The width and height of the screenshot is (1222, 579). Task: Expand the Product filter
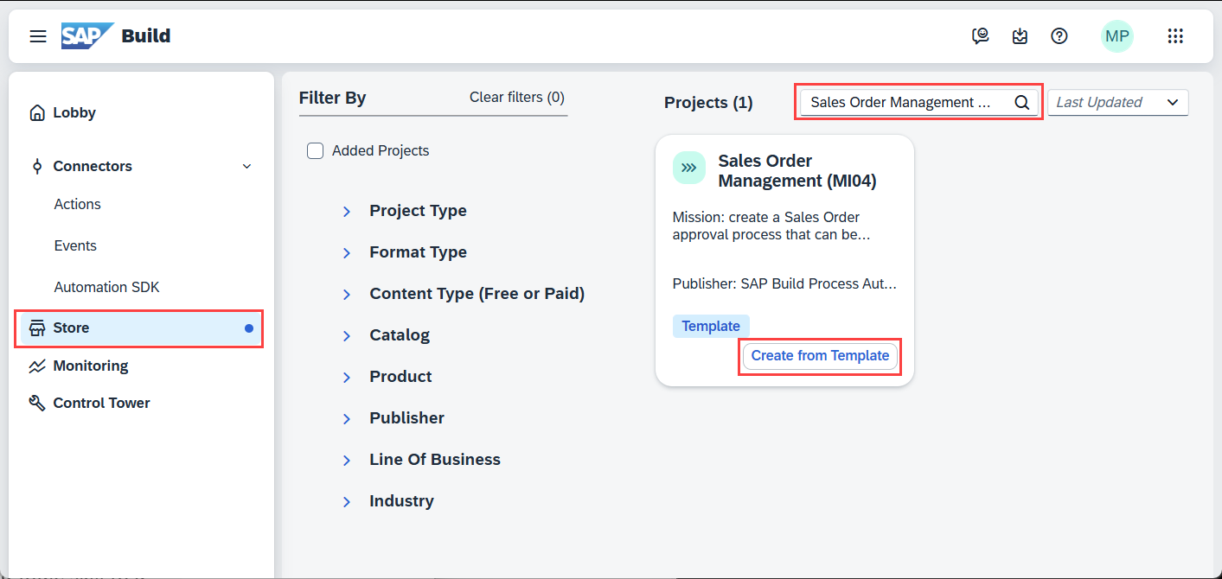[x=346, y=377]
